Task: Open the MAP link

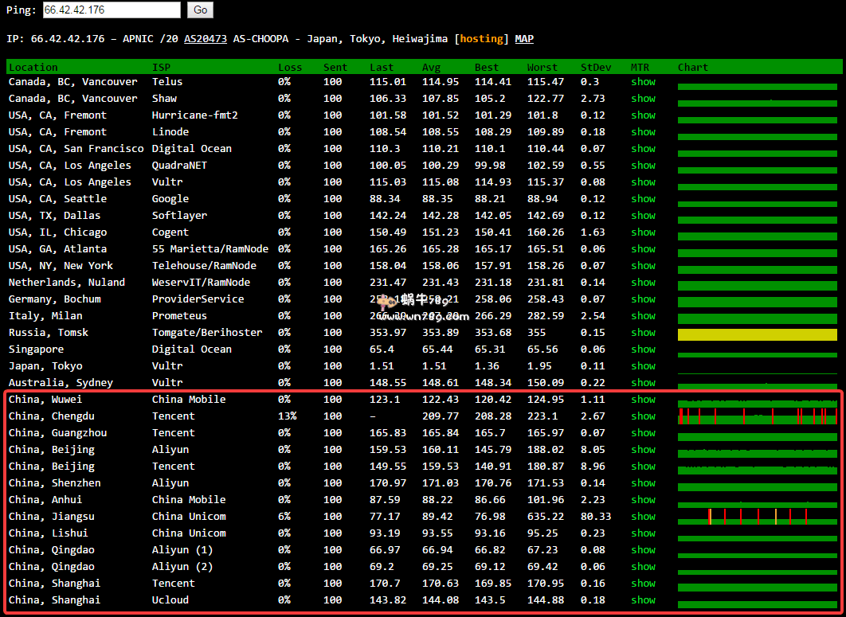Action: point(524,39)
